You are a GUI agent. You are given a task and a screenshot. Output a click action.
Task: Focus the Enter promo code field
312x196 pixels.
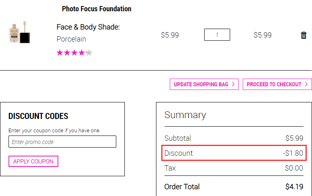62,142
